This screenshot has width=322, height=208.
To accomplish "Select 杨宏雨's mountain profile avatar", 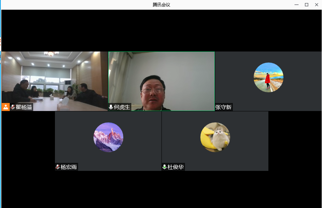I will 108,137.
